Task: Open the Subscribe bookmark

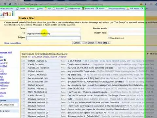Action: [x=58, y=9]
